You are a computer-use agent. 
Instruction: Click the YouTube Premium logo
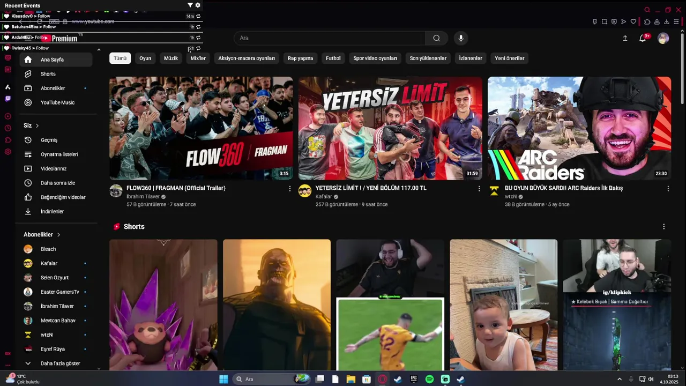(60, 38)
